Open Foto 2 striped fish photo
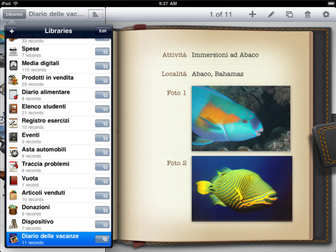 coord(242,189)
